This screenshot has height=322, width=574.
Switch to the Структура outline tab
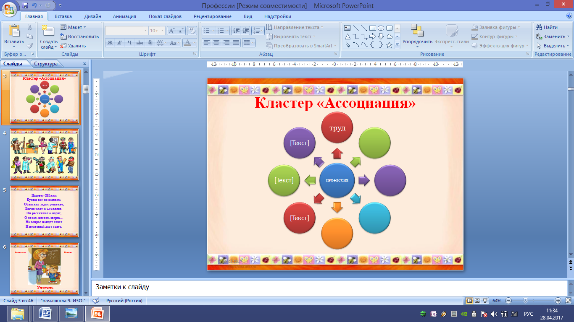click(x=46, y=64)
